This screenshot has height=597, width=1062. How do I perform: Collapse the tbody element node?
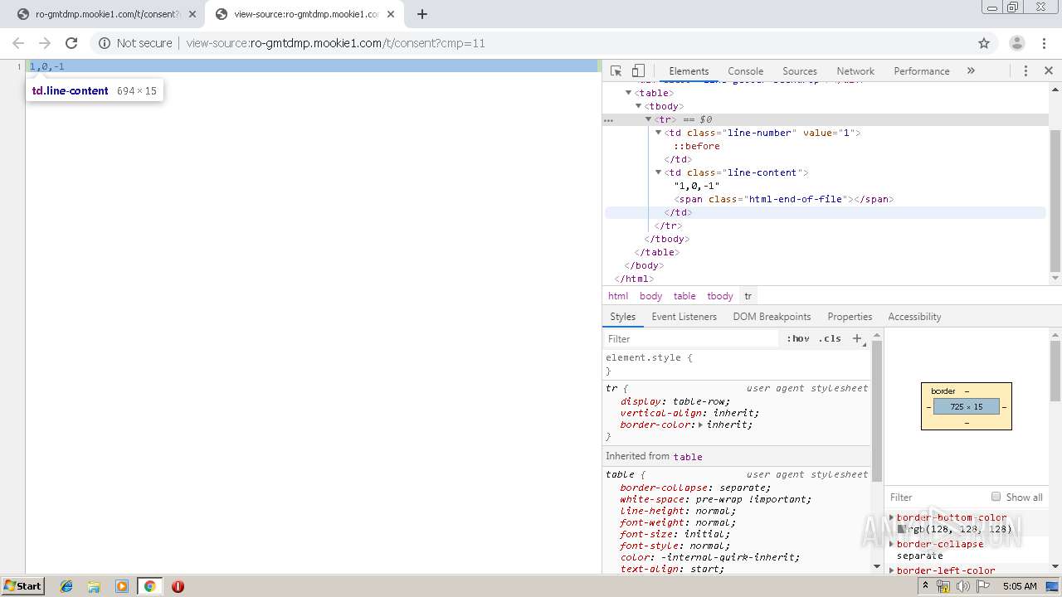tap(639, 106)
